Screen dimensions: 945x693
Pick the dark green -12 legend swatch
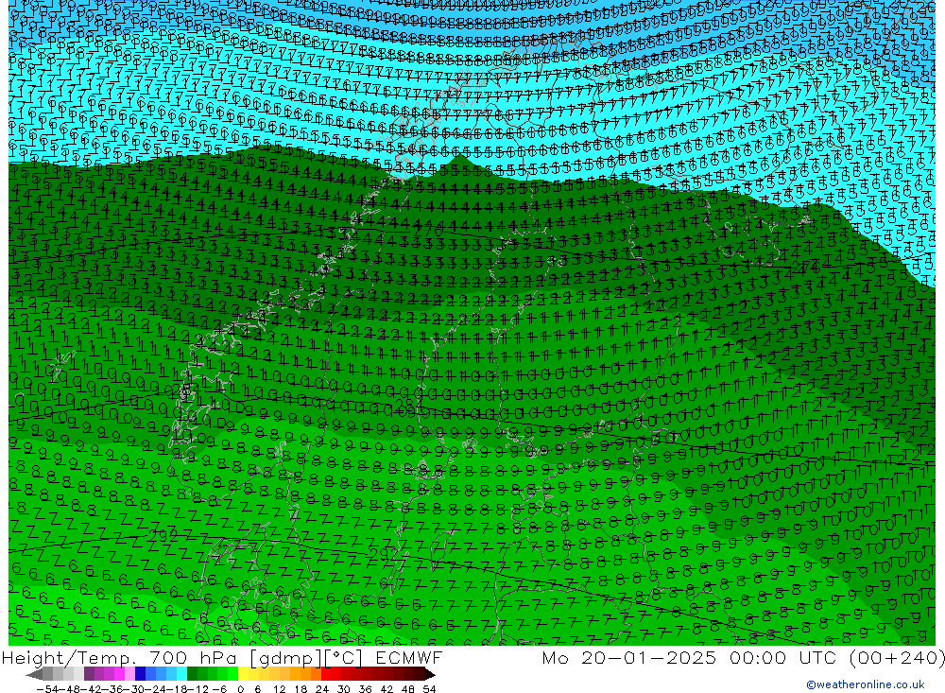[x=192, y=673]
